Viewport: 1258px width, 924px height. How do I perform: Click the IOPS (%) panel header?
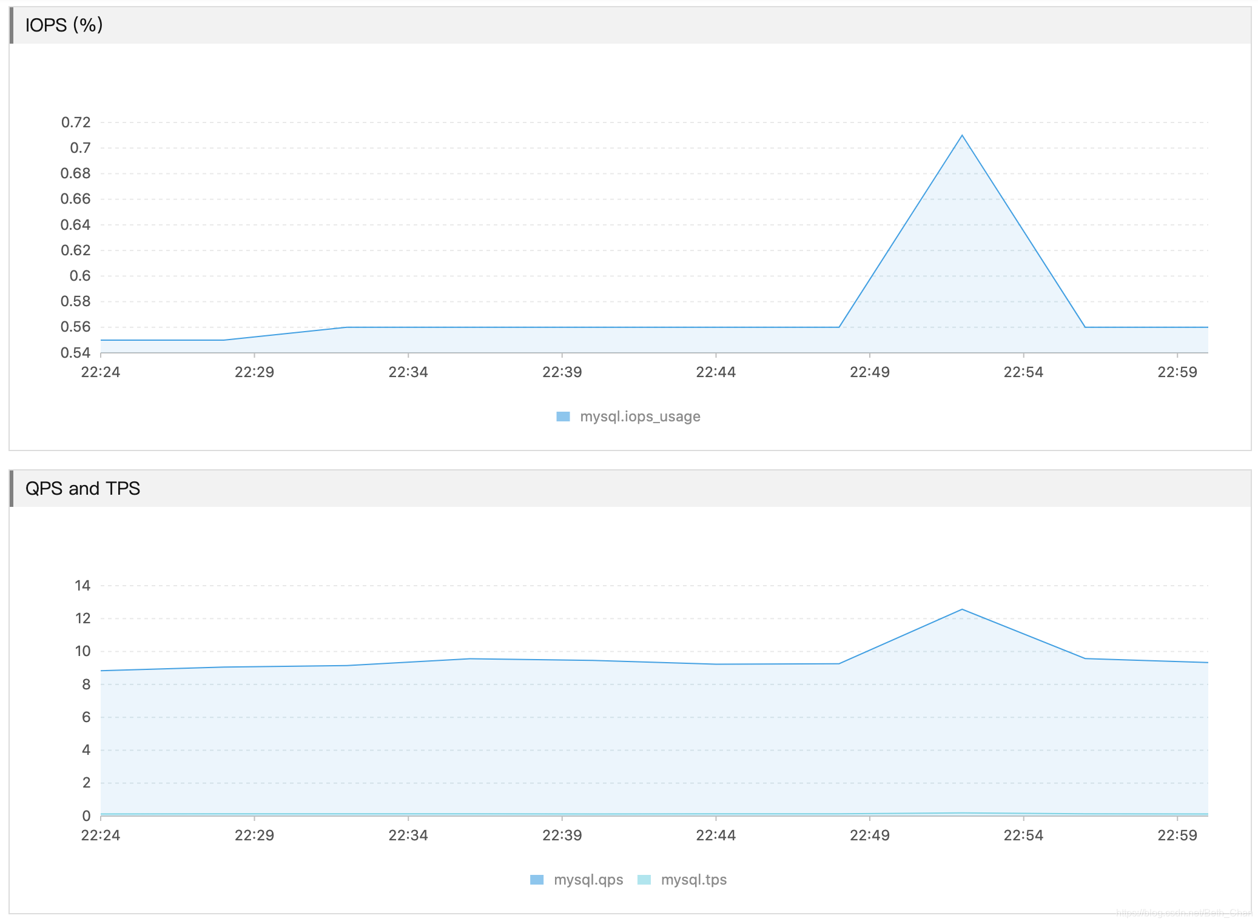click(64, 25)
